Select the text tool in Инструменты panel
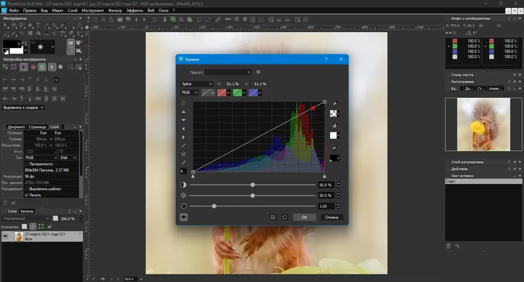Image resolution: width=524 pixels, height=282 pixels. point(38,25)
